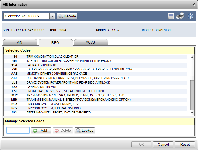
Task: Click the Add button
Action: click(41, 130)
